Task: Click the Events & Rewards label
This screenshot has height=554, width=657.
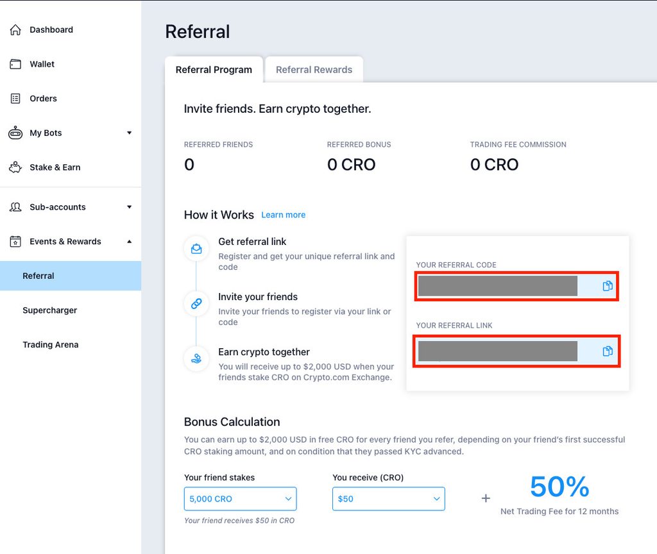Action: pyautogui.click(x=65, y=241)
